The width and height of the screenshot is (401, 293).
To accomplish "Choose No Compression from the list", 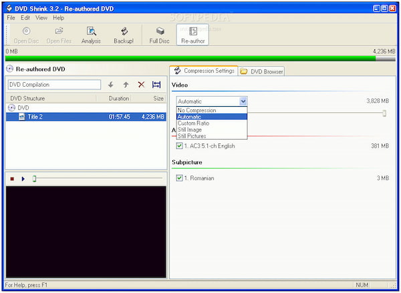I will point(212,110).
